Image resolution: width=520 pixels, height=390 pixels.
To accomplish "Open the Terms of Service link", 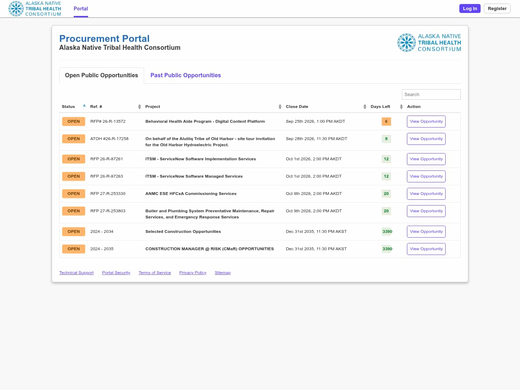I will tap(155, 273).
